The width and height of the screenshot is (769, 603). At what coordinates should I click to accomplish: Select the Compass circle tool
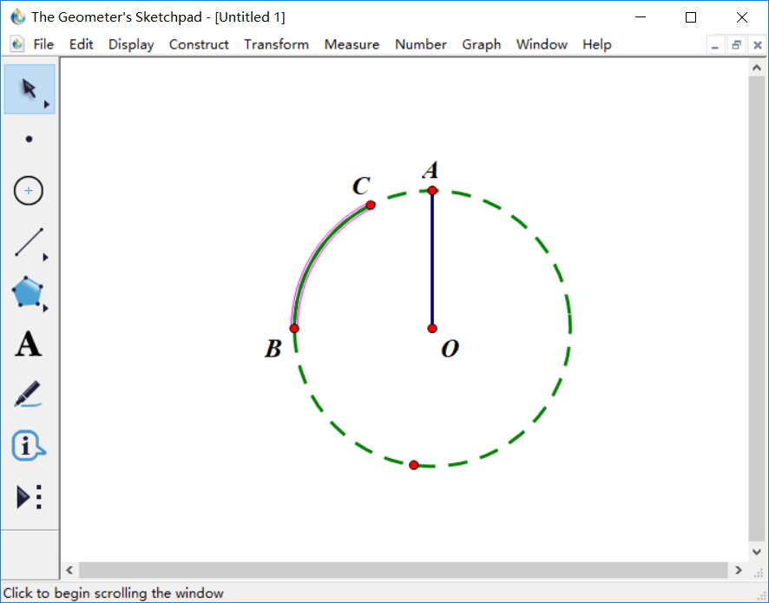click(x=29, y=190)
